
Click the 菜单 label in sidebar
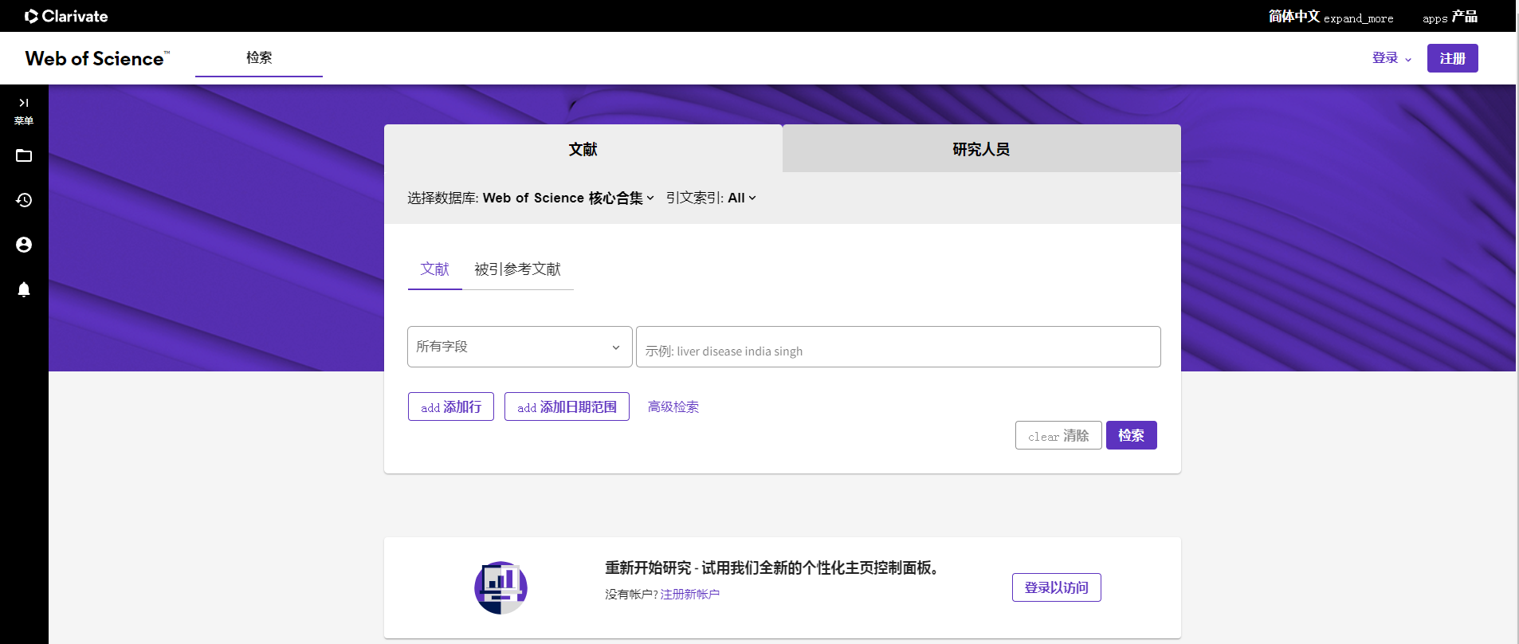coord(24,121)
